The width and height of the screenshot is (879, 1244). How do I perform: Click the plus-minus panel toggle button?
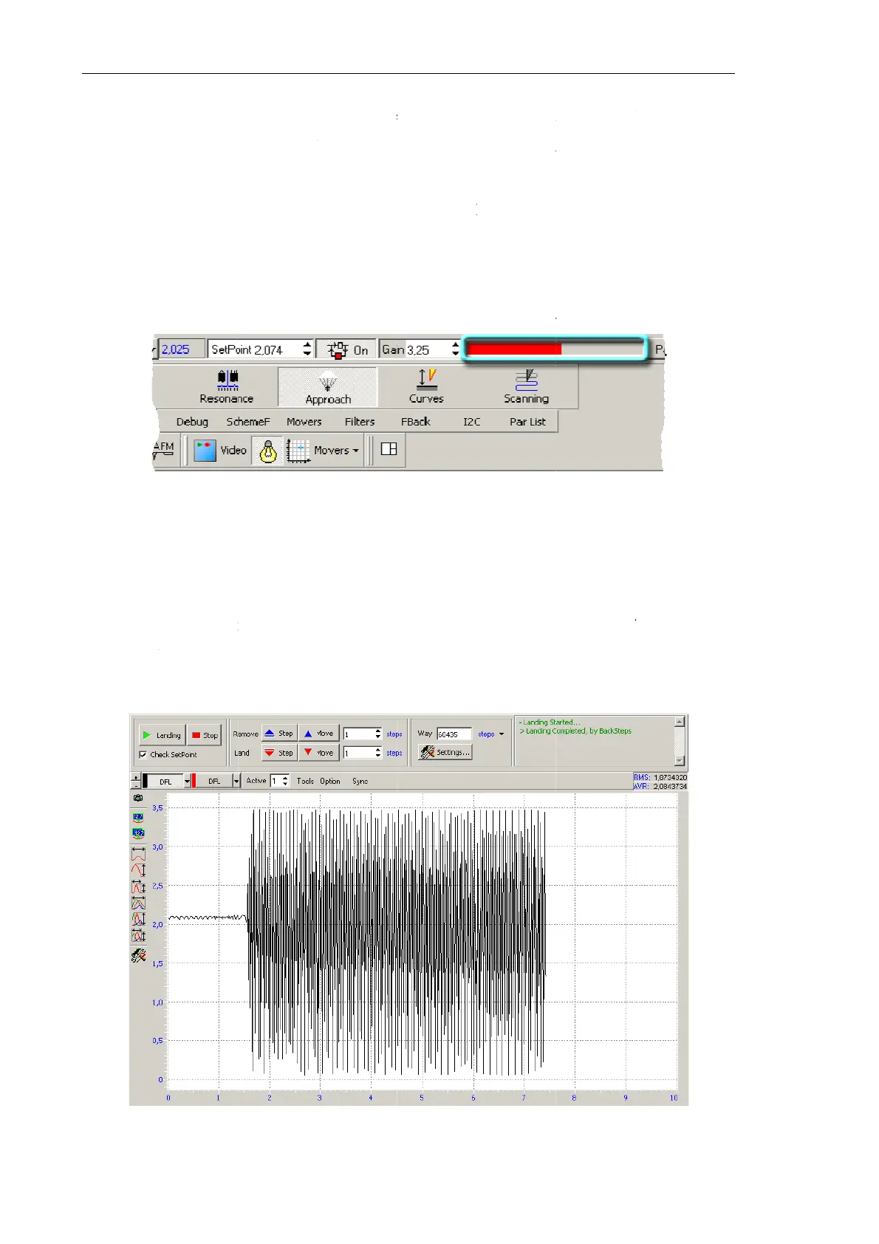pos(136,781)
